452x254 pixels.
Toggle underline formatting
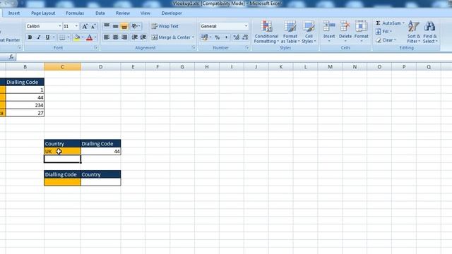click(x=47, y=37)
